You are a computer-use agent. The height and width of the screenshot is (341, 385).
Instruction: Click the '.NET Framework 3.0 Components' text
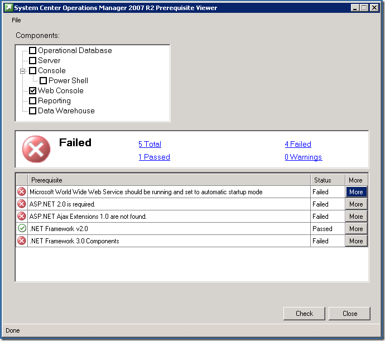coord(74,241)
